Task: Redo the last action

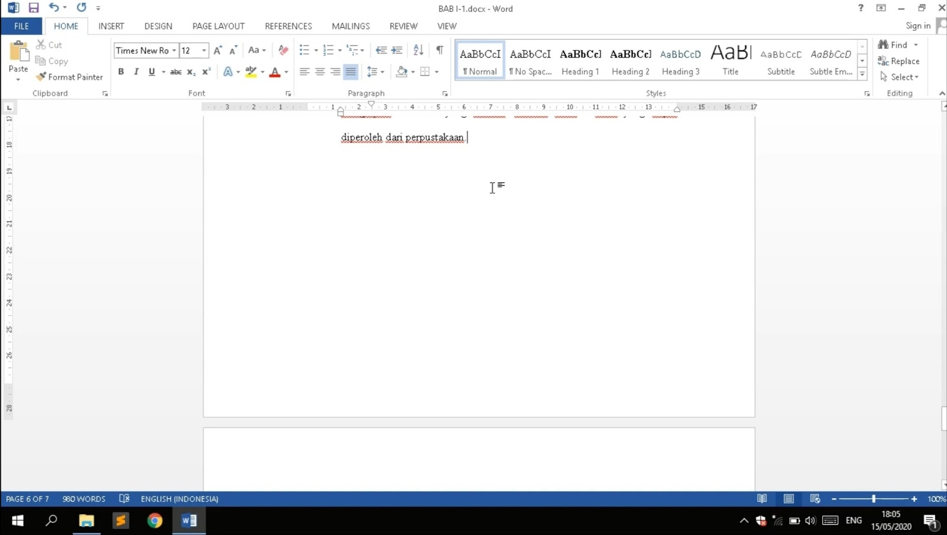Action: 82,8
